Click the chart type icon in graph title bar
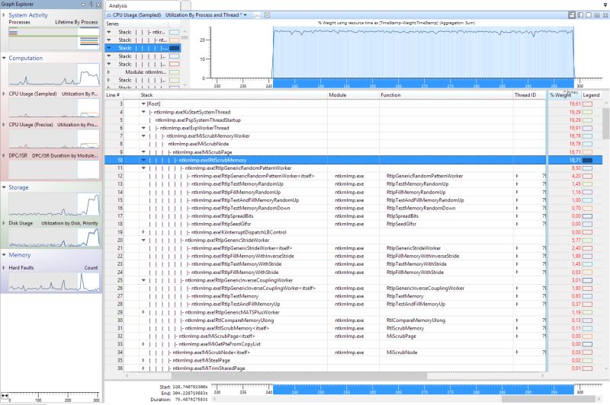The width and height of the screenshot is (610, 405). 257,15
